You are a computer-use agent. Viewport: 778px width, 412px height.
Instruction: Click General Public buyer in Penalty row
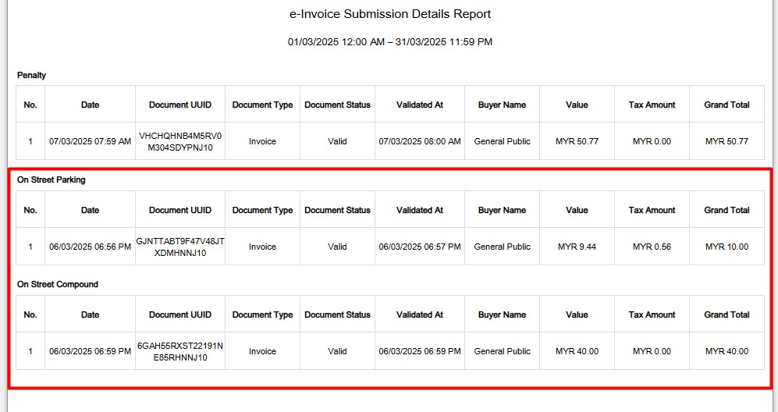[502, 141]
